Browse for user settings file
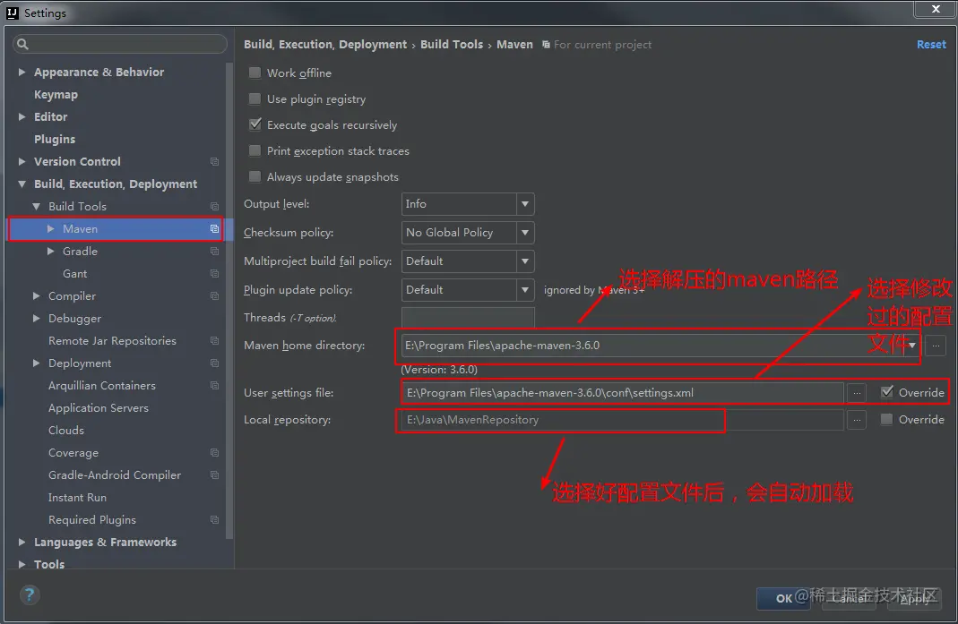 [857, 393]
